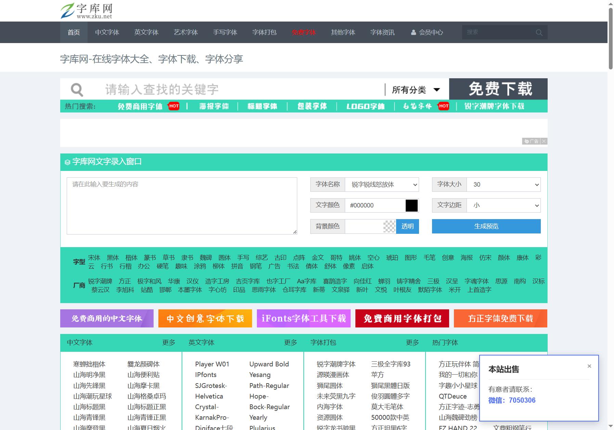The height and width of the screenshot is (430, 614).
Task: Open the 字体大小 size dropdown
Action: click(504, 185)
